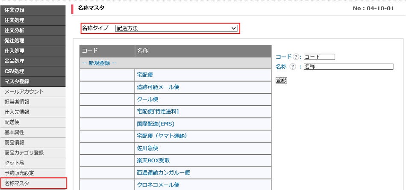Expand the 仕入処理 menu section
Viewport: 406px width, 190px height.
point(32,51)
